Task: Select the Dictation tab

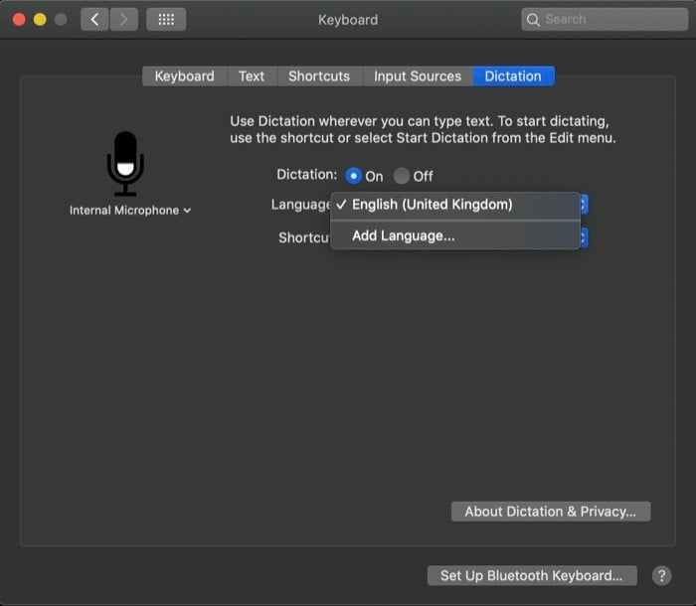Action: 513,76
